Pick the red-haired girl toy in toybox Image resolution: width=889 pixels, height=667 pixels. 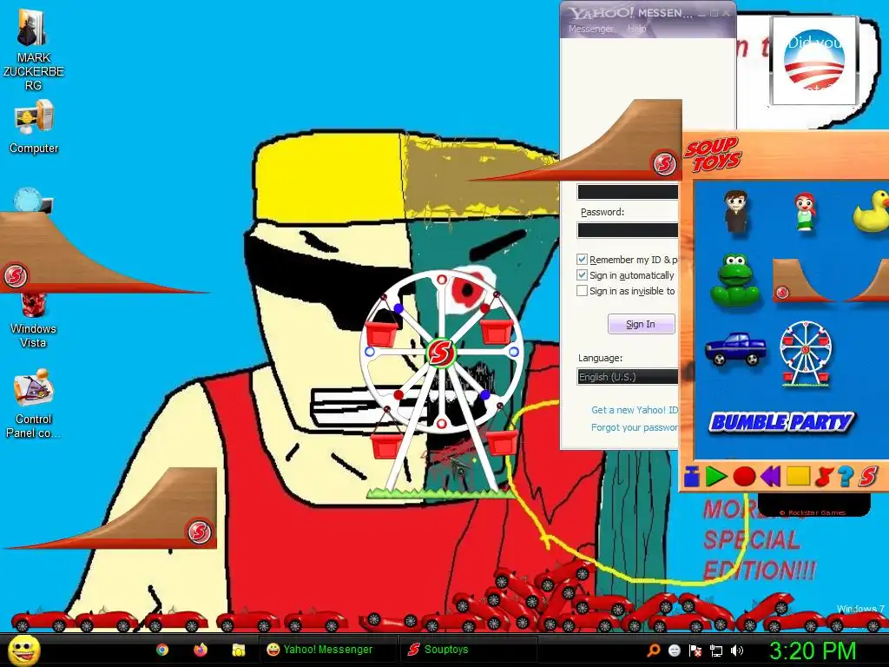coord(804,212)
